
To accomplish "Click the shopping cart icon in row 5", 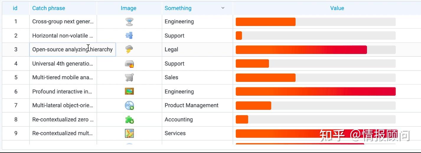I will click(129, 77).
